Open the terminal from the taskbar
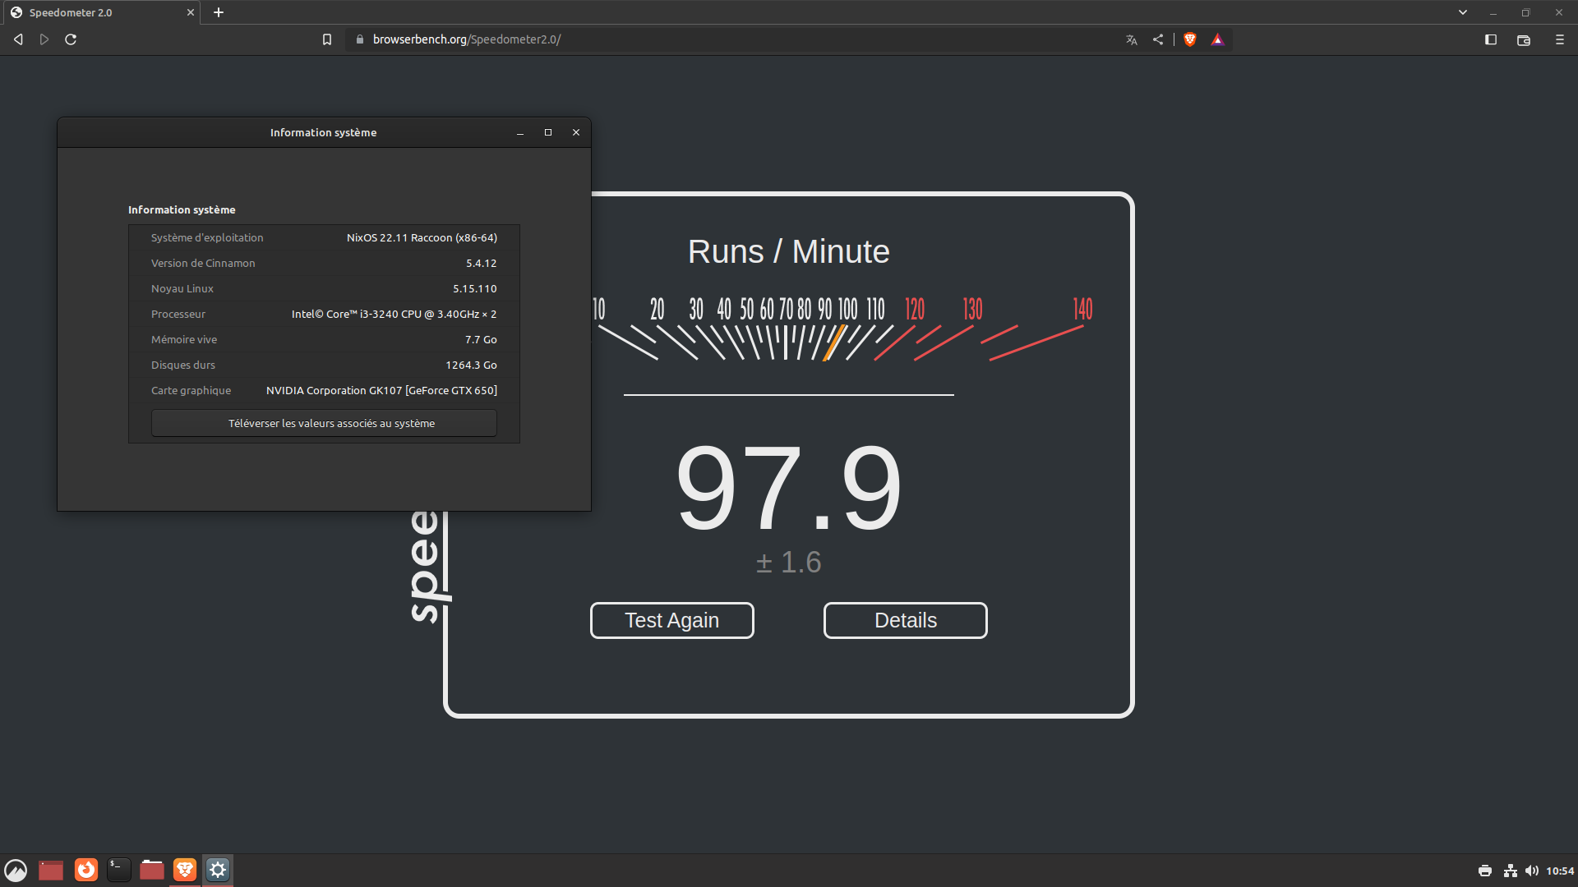 point(119,870)
